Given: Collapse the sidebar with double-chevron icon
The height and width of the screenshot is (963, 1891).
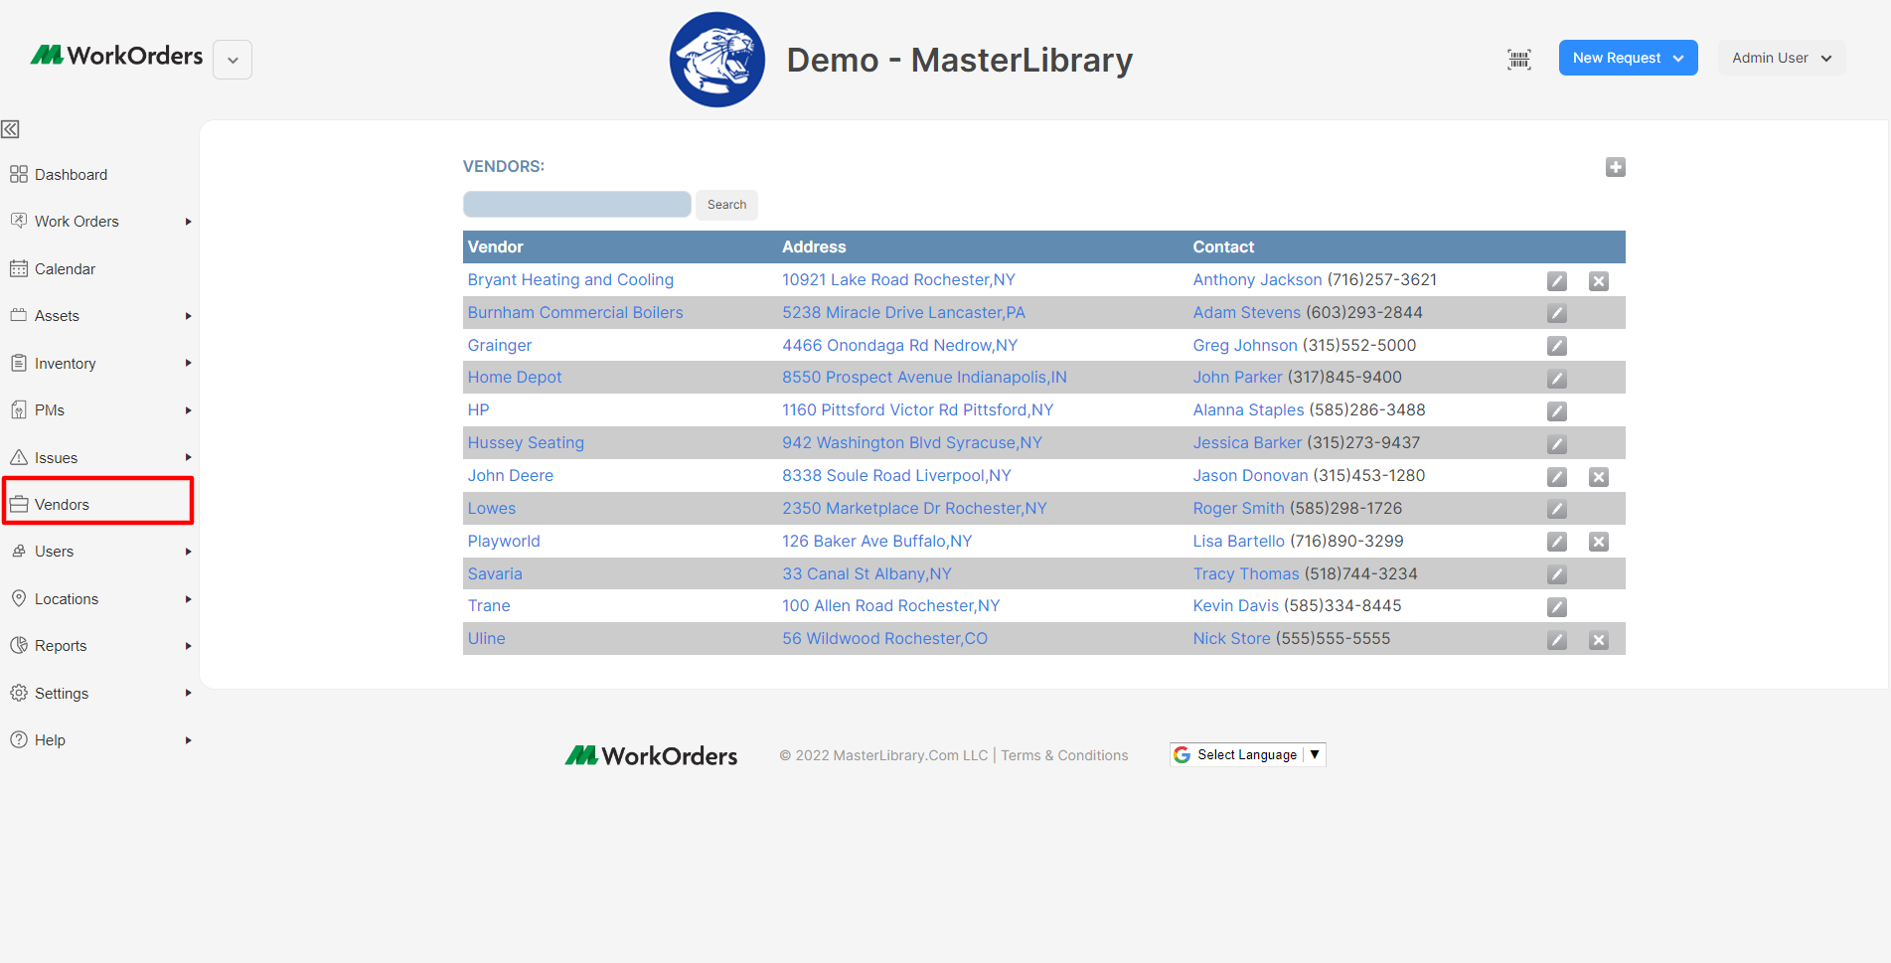Looking at the screenshot, I should 10,129.
